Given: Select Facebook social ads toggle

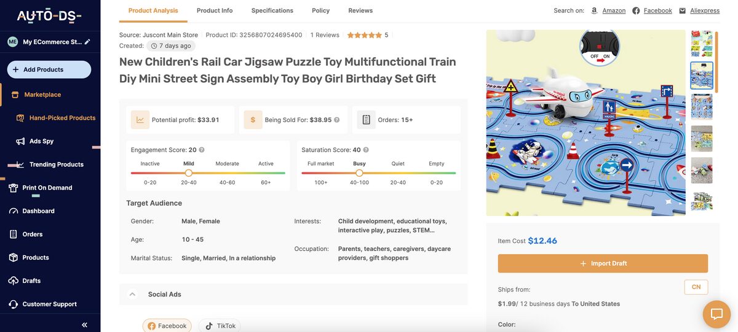Looking at the screenshot, I should [167, 326].
